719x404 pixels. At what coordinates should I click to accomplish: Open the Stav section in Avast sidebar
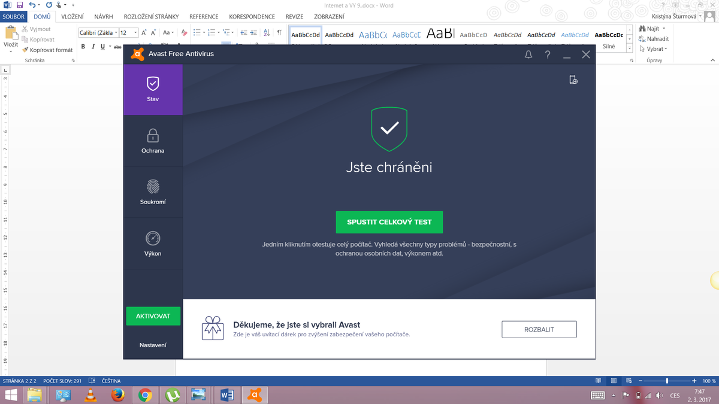tap(153, 89)
